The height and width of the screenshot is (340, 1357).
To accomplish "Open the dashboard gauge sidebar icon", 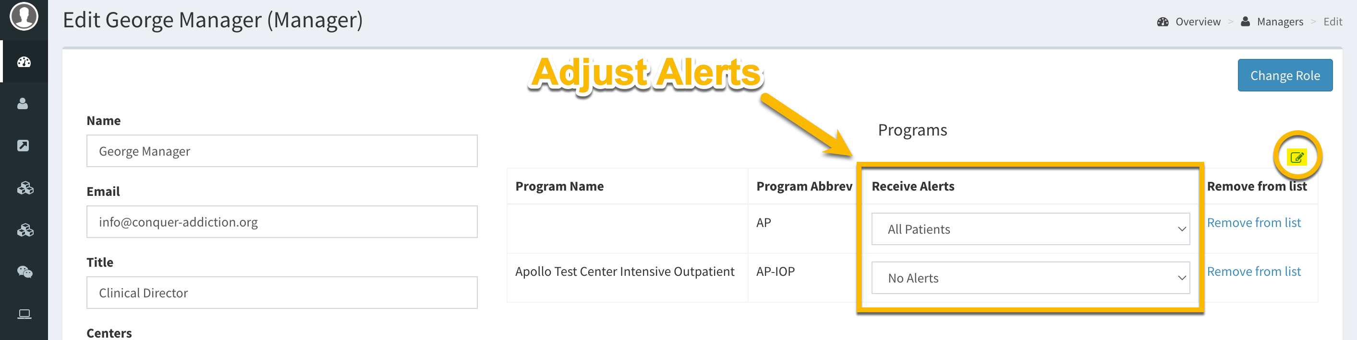I will [24, 62].
